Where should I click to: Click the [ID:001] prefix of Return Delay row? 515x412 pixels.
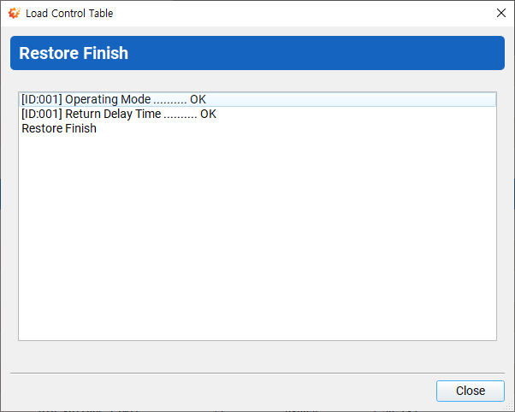pyautogui.click(x=42, y=114)
